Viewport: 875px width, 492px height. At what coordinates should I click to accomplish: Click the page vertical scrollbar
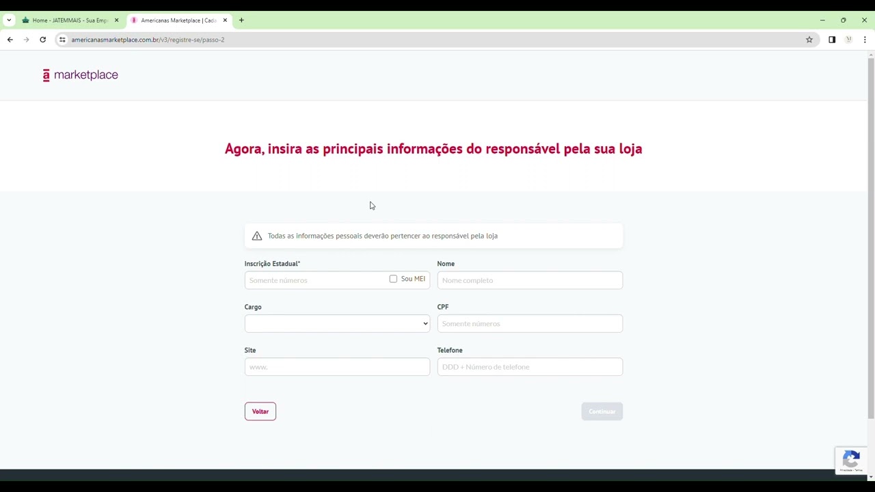(x=871, y=239)
